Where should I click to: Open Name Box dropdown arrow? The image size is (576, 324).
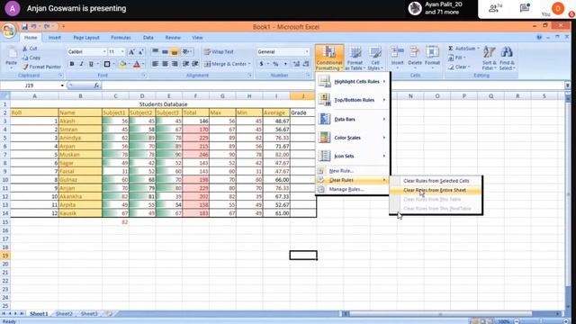pyautogui.click(x=62, y=85)
